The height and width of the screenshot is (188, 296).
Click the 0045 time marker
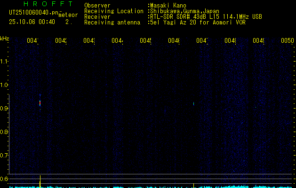pyautogui.click(x=145, y=40)
